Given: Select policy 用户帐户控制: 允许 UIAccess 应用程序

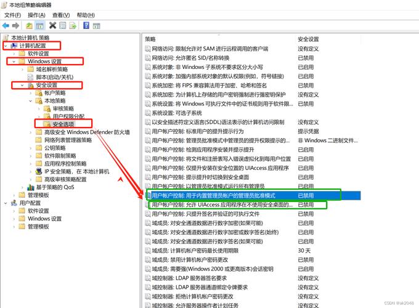Looking at the screenshot, I should click(x=222, y=205).
